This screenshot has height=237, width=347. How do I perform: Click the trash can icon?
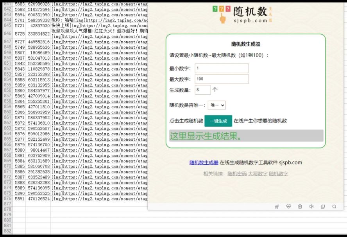(x=300, y=207)
